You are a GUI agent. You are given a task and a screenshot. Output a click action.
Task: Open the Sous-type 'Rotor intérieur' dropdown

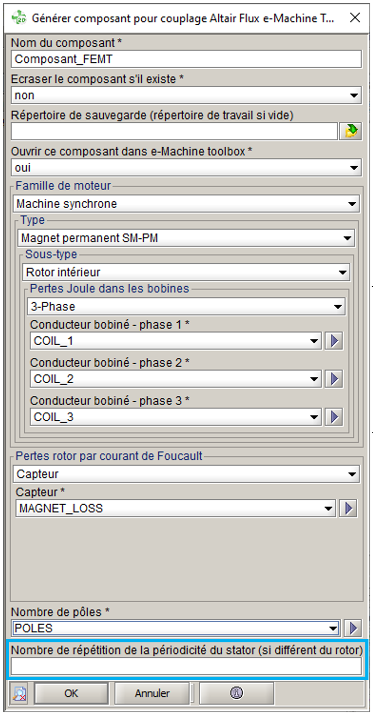(x=343, y=273)
